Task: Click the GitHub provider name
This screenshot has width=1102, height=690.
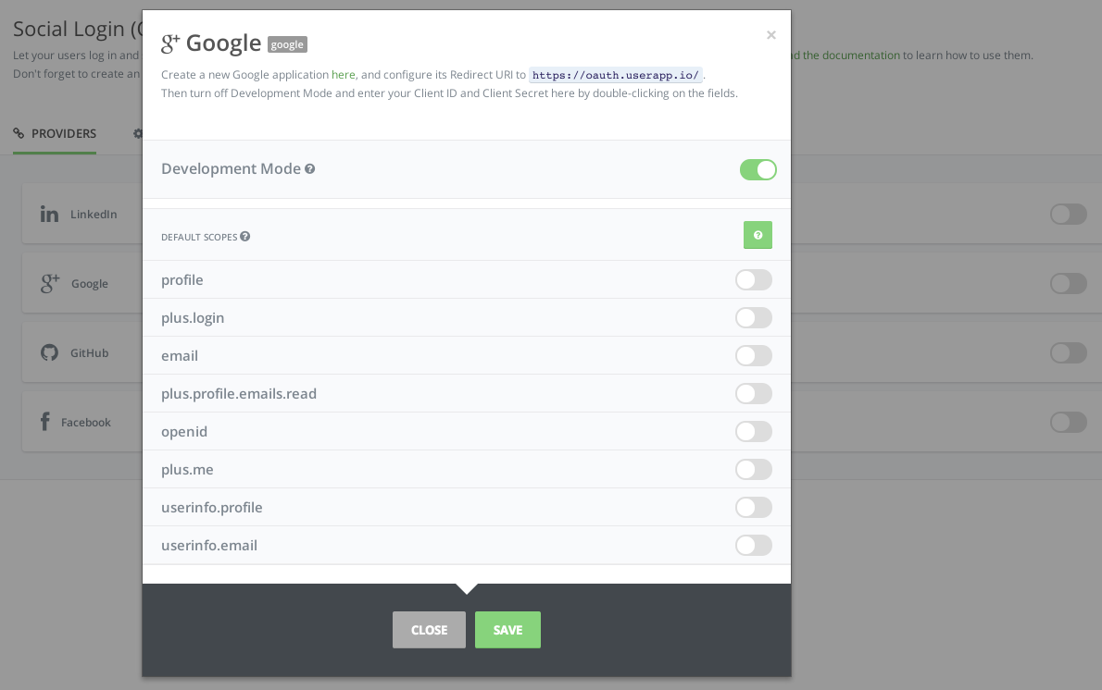Action: (x=89, y=353)
